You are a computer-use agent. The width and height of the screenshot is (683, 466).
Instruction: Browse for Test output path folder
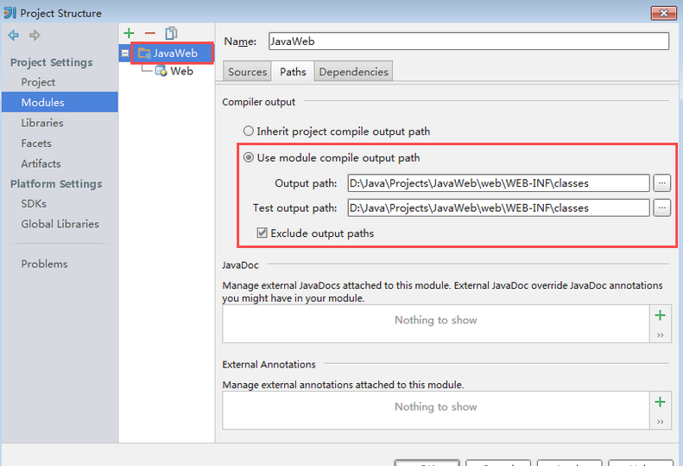click(662, 207)
